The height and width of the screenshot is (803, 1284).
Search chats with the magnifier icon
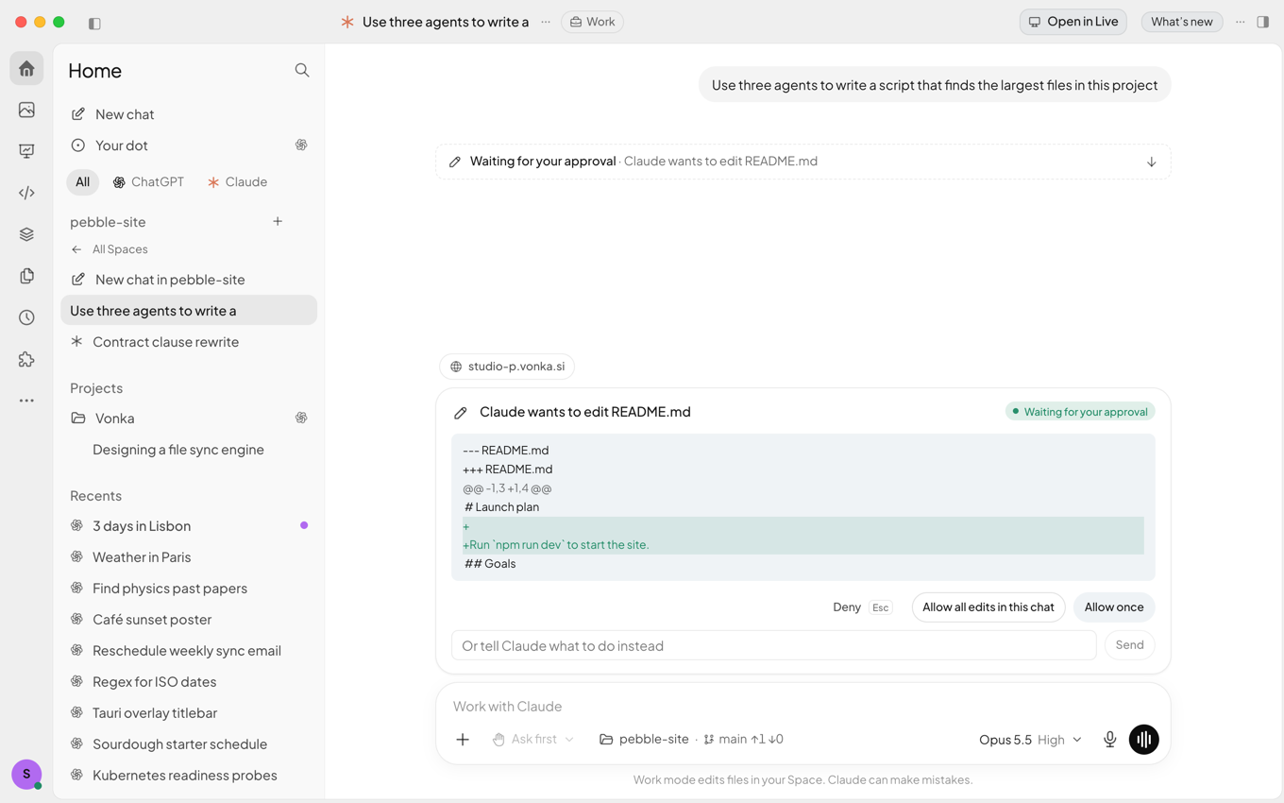pos(302,70)
